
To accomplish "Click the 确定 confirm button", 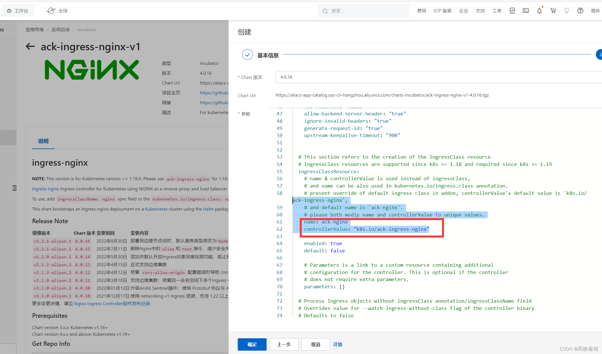I will click(x=252, y=344).
